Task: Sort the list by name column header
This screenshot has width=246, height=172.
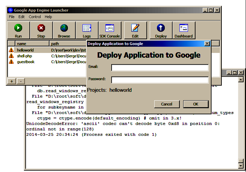Action: [x=32, y=43]
